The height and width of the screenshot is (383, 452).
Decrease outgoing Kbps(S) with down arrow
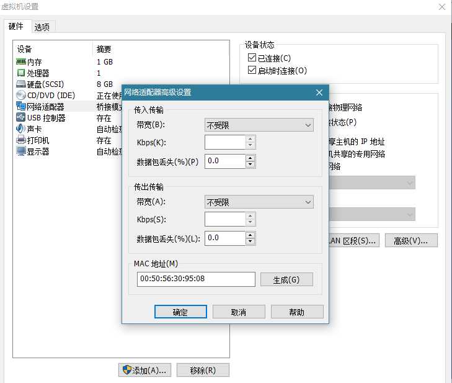pyautogui.click(x=250, y=222)
